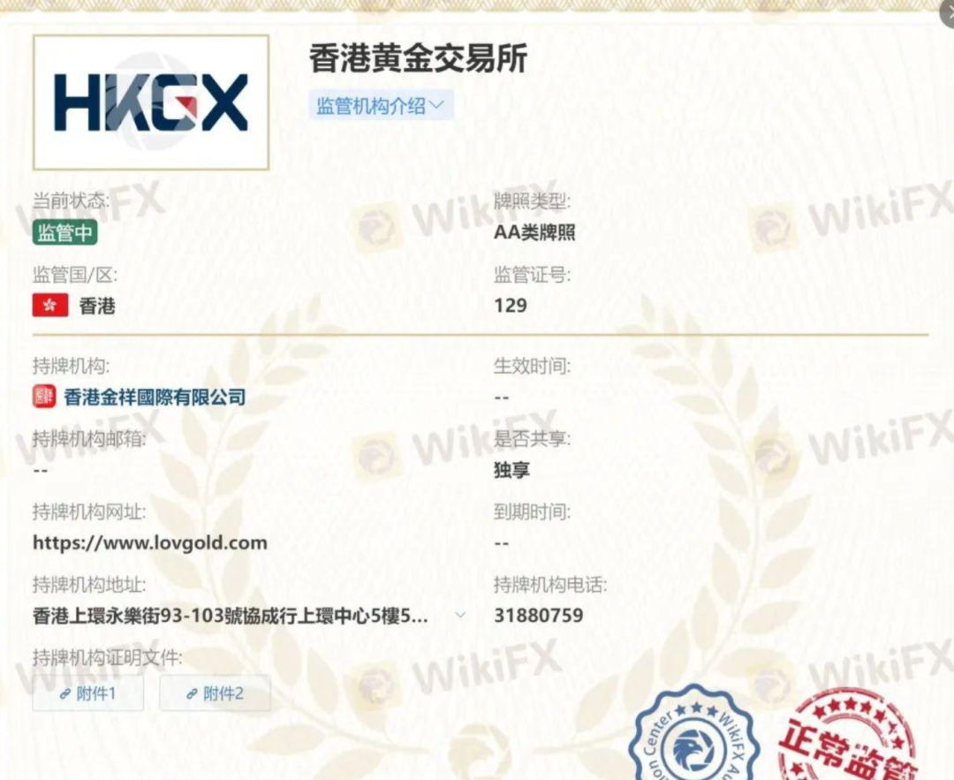Click the 附件1 attachment button
Image resolution: width=954 pixels, height=780 pixels.
tap(88, 693)
